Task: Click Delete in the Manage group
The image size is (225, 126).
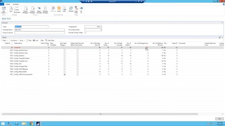Action: click(x=17, y=12)
